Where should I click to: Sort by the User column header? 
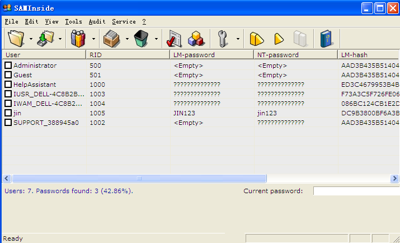click(x=44, y=55)
